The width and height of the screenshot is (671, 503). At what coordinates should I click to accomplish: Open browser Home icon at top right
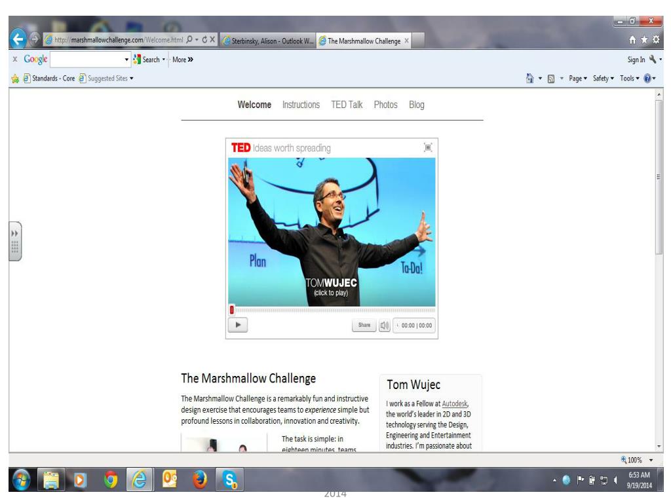coord(632,40)
